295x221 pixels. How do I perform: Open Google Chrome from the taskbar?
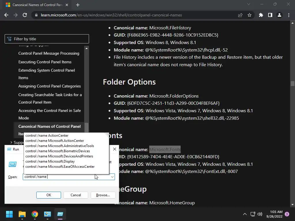pyautogui.click(x=35, y=214)
